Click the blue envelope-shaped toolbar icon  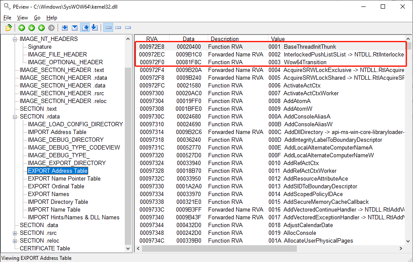74,28
